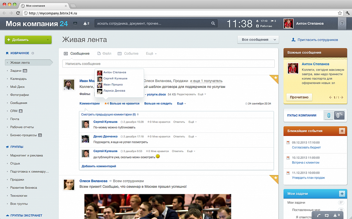Open the help question mark icon
This screenshot has height=219, width=352.
(x=342, y=23)
